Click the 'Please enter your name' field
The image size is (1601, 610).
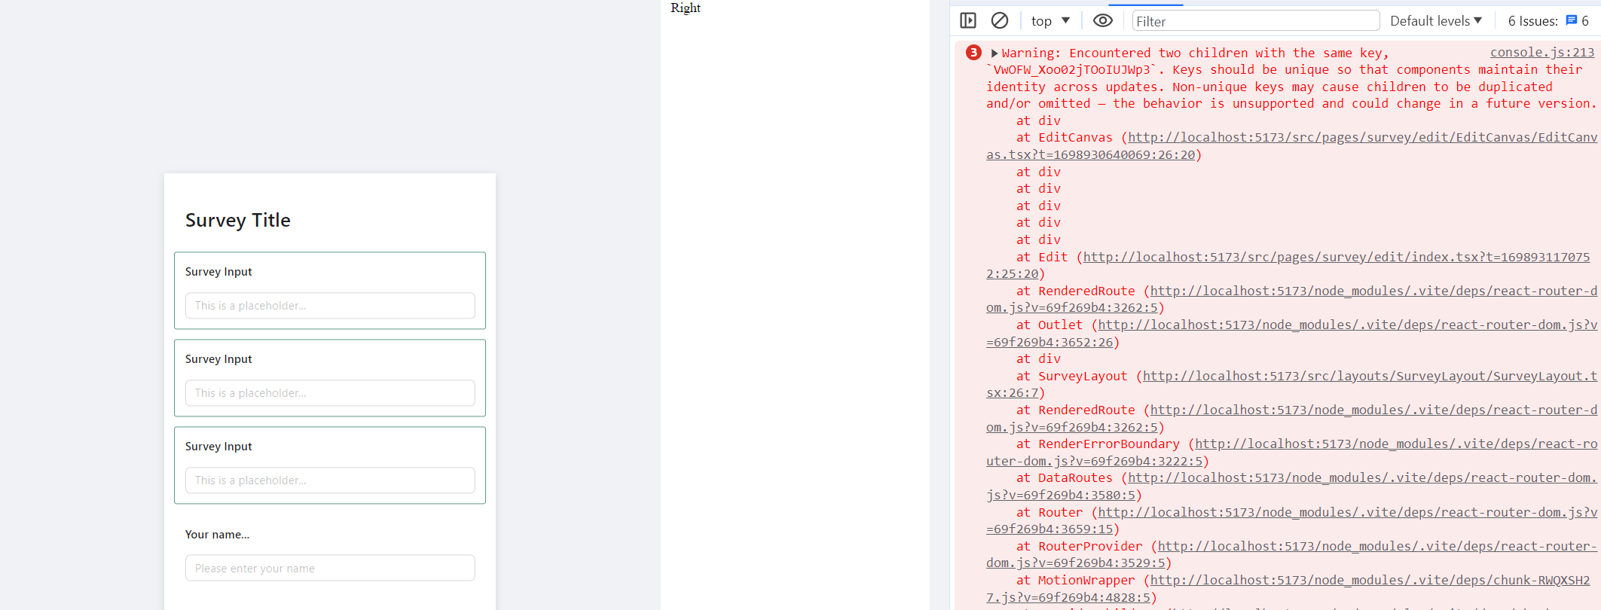(x=330, y=568)
